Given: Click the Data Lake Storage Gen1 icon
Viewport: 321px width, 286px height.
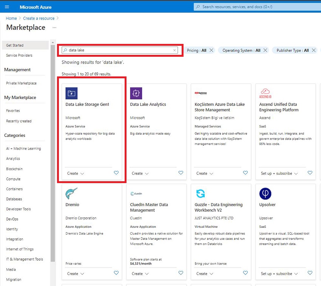Looking at the screenshot, I should [71, 93].
